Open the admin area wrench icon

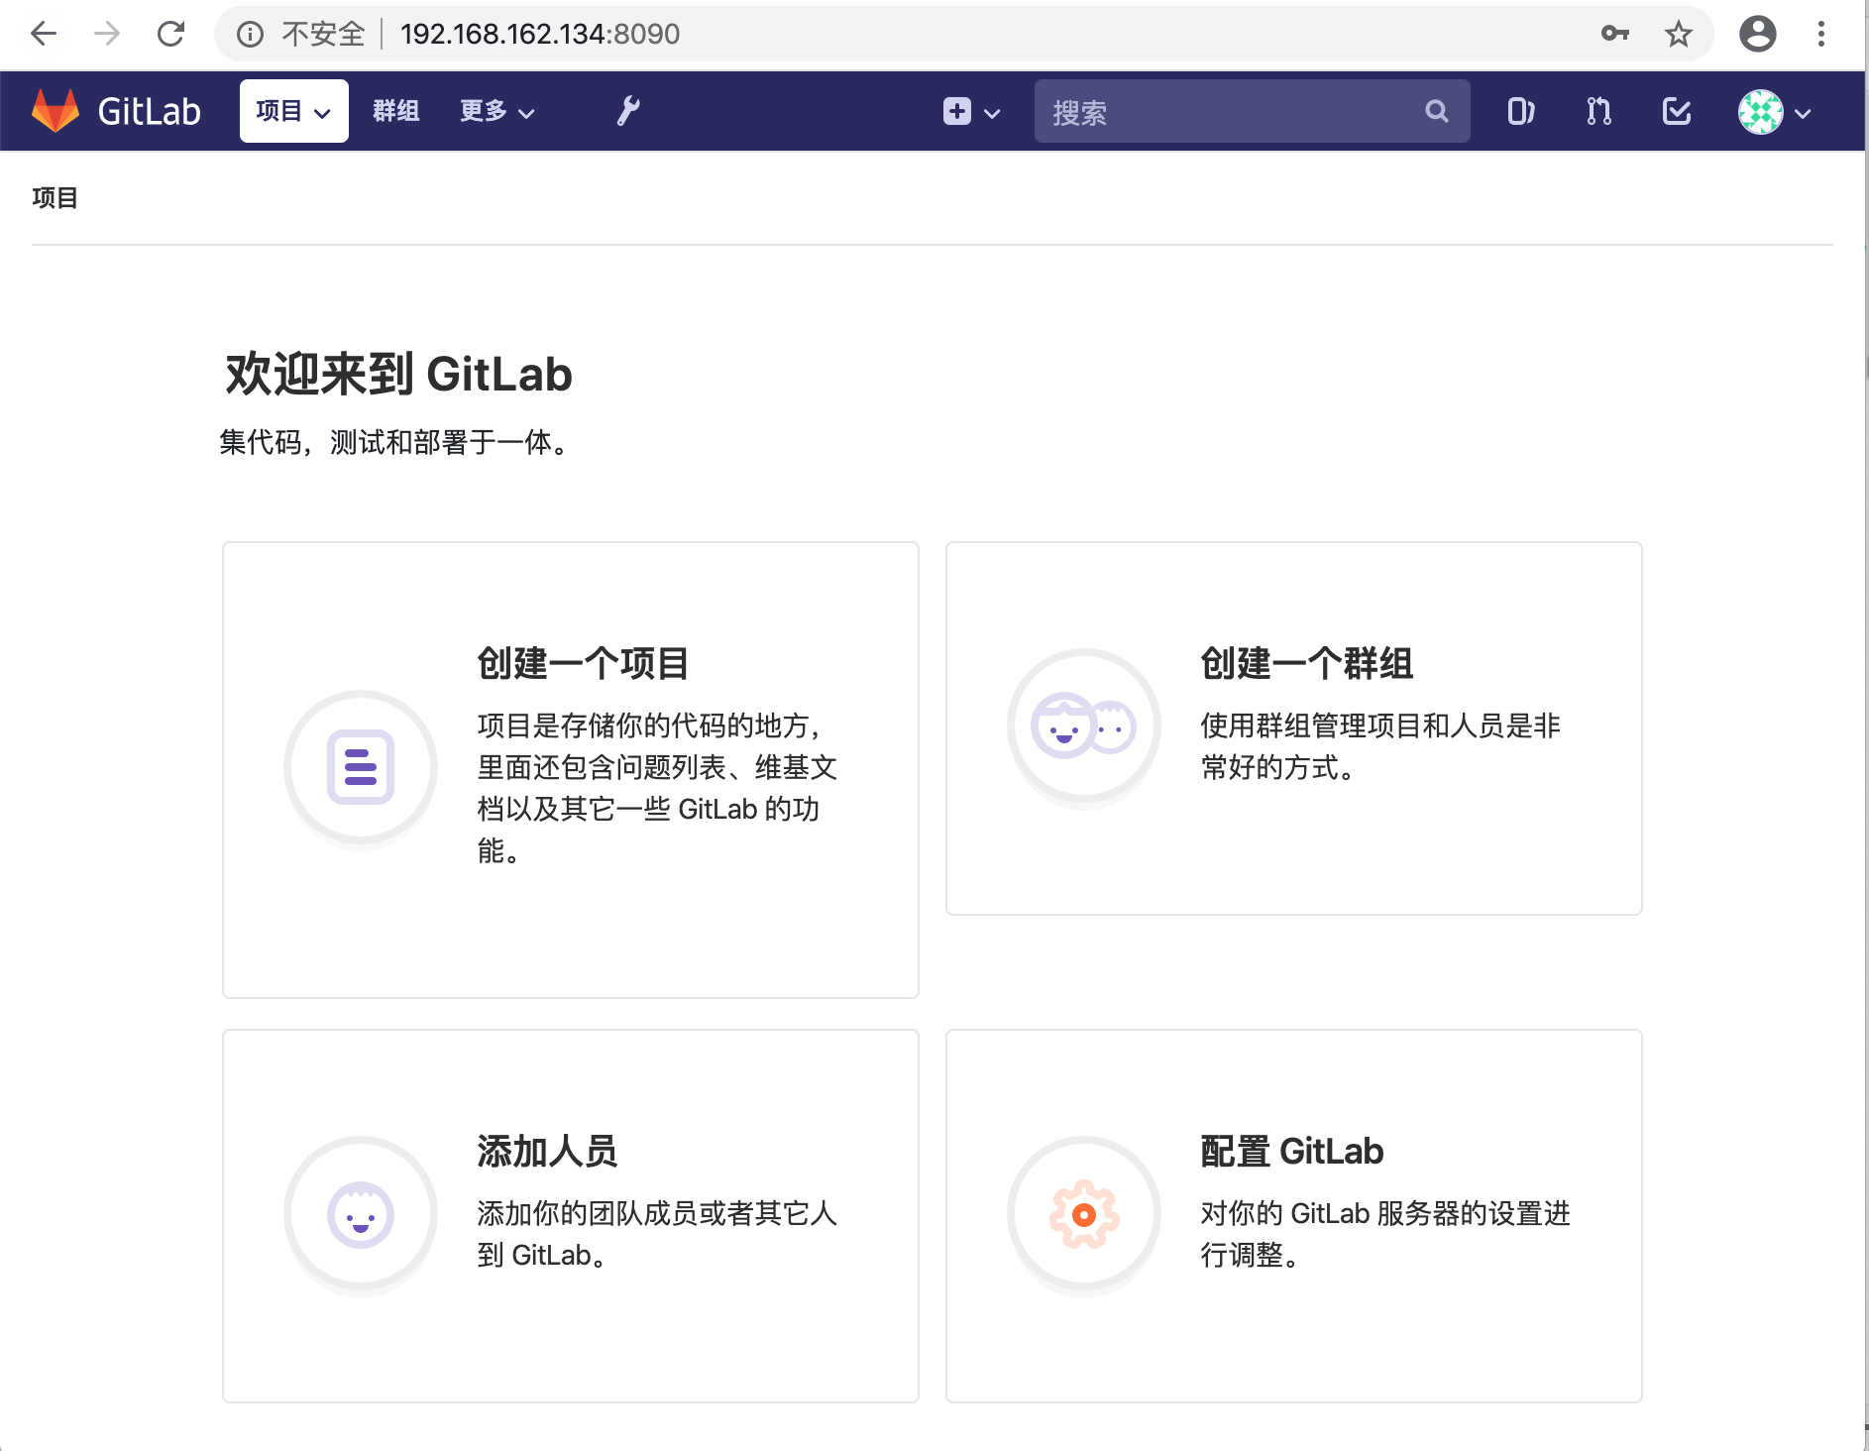628,111
